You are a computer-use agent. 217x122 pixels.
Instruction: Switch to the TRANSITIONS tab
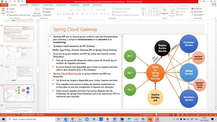pyautogui.click(x=47, y=5)
